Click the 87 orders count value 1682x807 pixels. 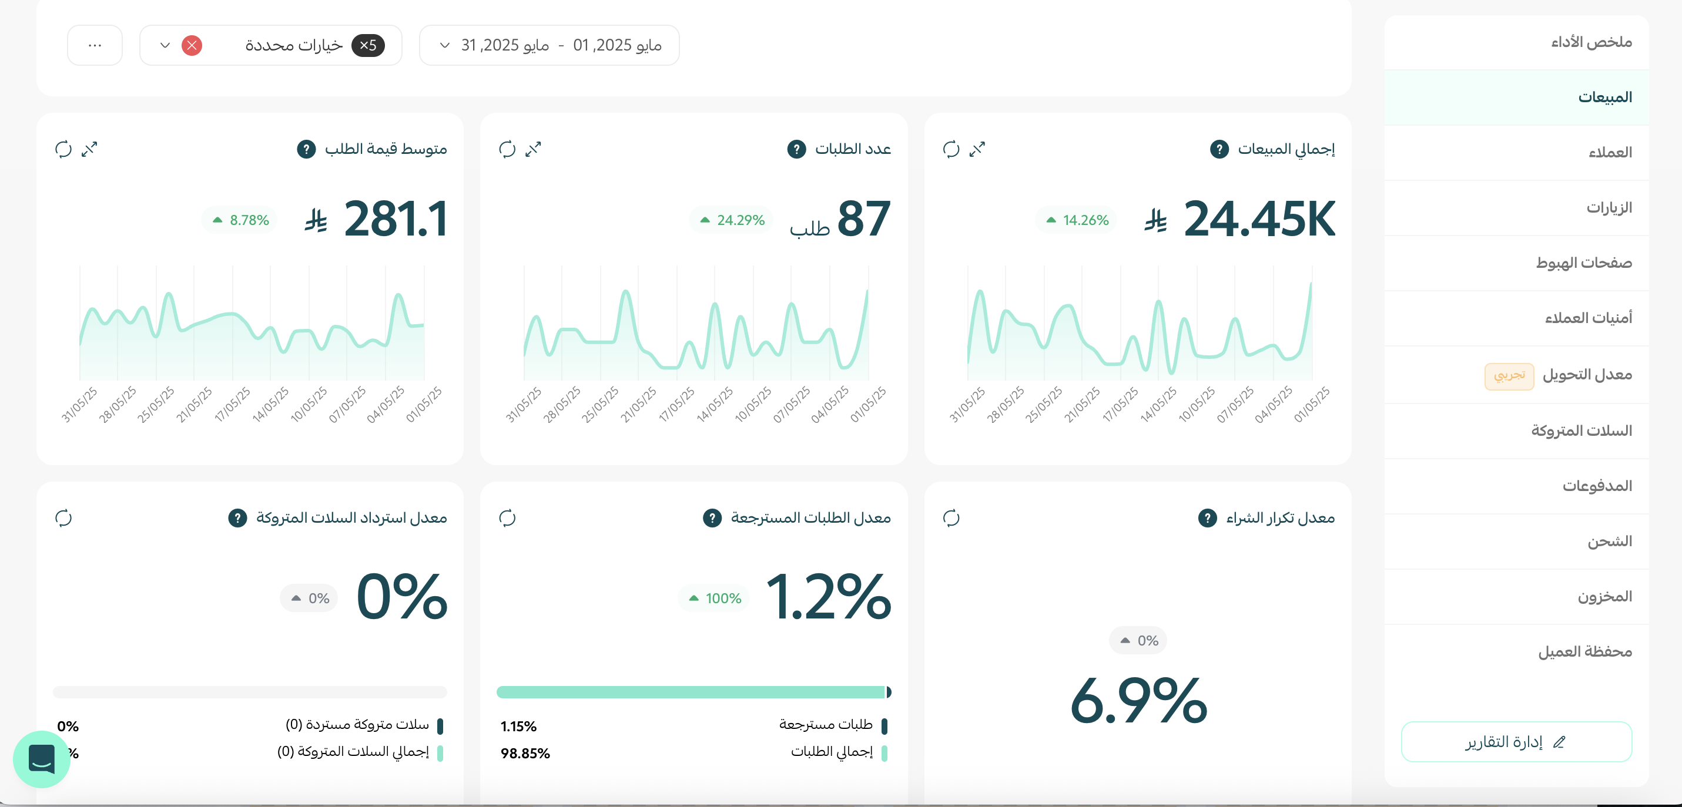pyautogui.click(x=863, y=218)
